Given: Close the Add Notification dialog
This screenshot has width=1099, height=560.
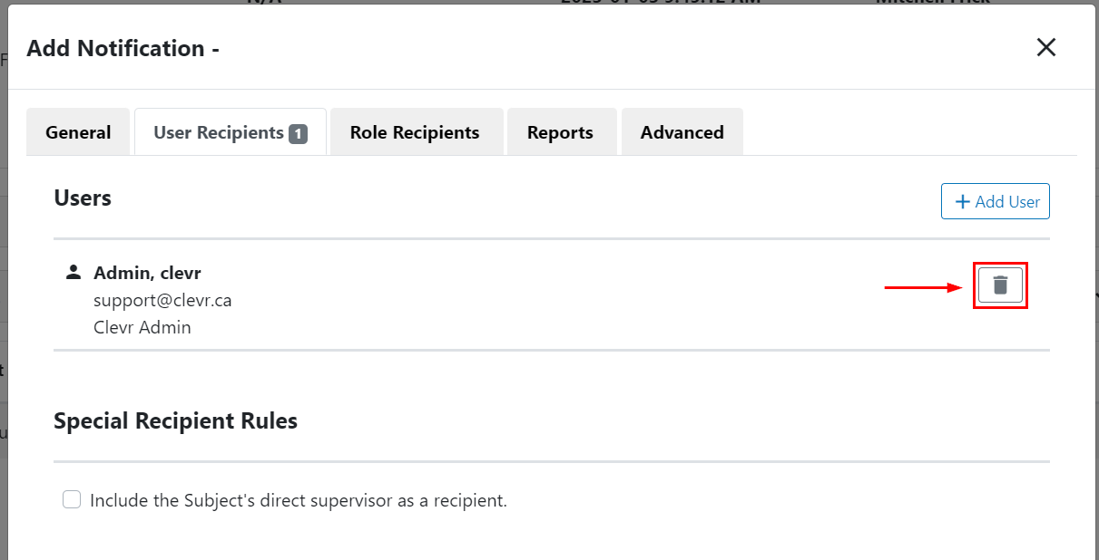Looking at the screenshot, I should pyautogui.click(x=1046, y=48).
